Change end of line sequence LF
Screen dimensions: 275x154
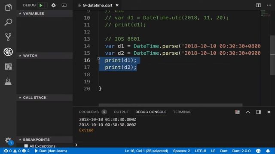click(x=213, y=151)
